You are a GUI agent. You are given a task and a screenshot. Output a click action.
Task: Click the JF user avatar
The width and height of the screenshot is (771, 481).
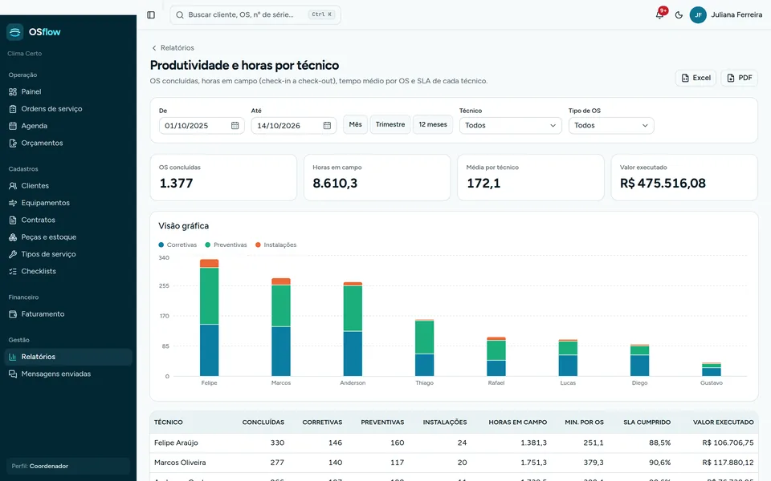pyautogui.click(x=698, y=14)
